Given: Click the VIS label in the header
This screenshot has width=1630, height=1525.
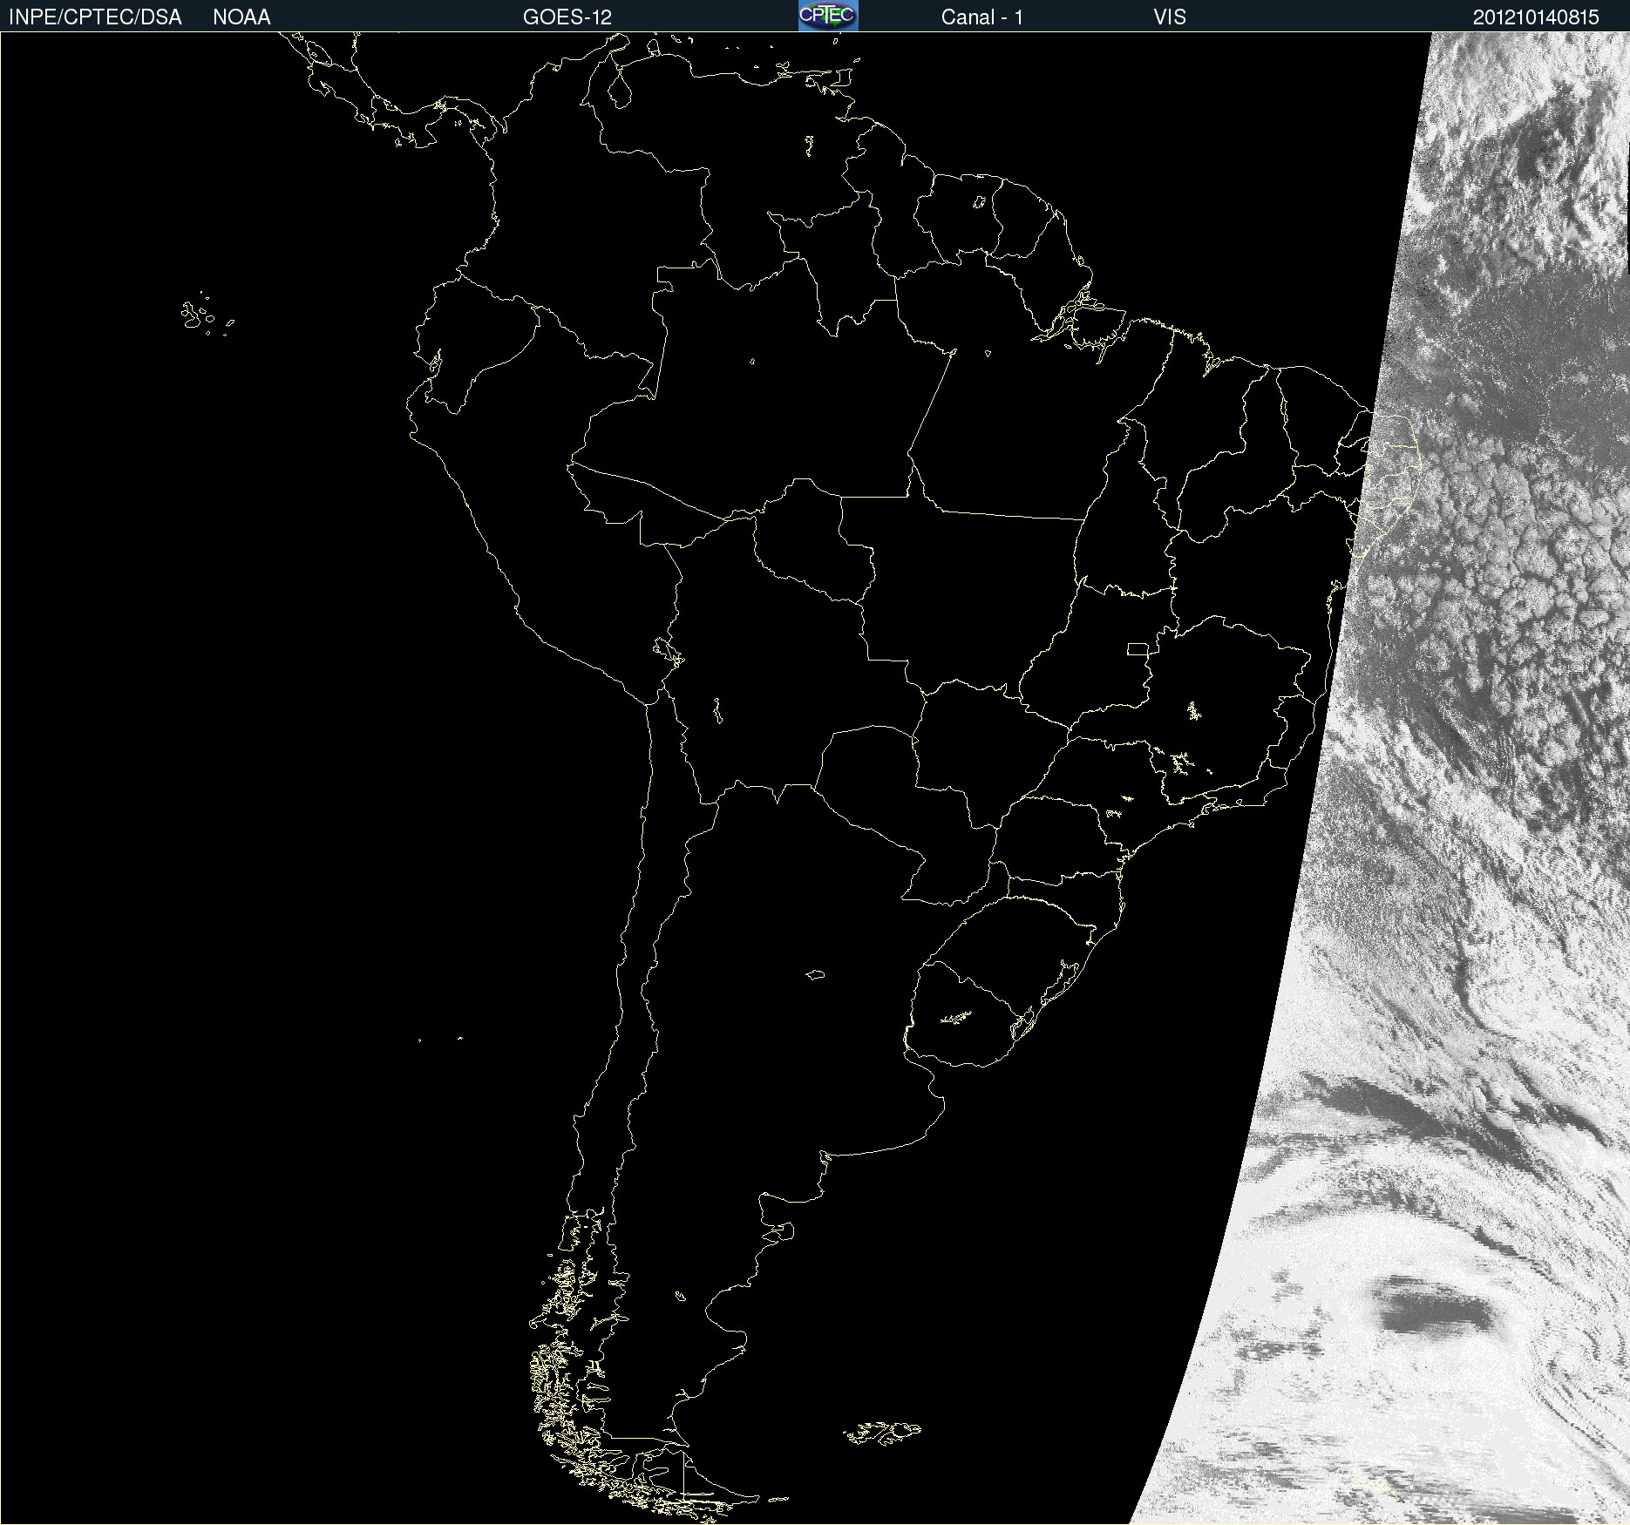Looking at the screenshot, I should pos(1170,17).
